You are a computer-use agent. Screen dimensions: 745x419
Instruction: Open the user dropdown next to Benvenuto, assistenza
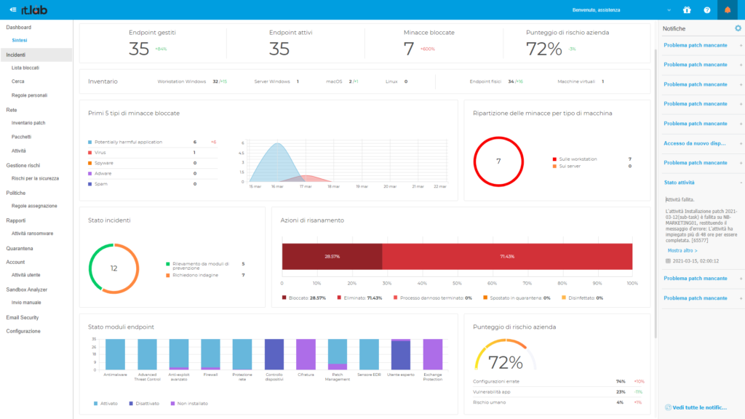tap(669, 10)
